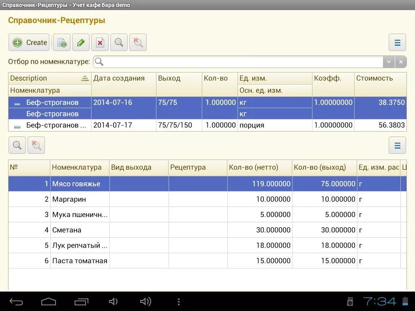The image size is (415, 311).
Task: Click the Рецептура column header
Action: pos(198,167)
